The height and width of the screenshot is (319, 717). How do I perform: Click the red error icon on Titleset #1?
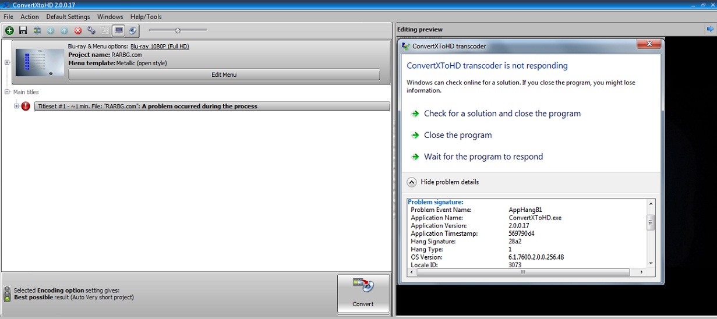click(x=26, y=106)
